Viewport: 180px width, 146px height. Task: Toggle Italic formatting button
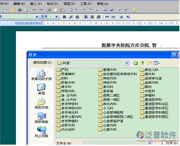pos(71,17)
